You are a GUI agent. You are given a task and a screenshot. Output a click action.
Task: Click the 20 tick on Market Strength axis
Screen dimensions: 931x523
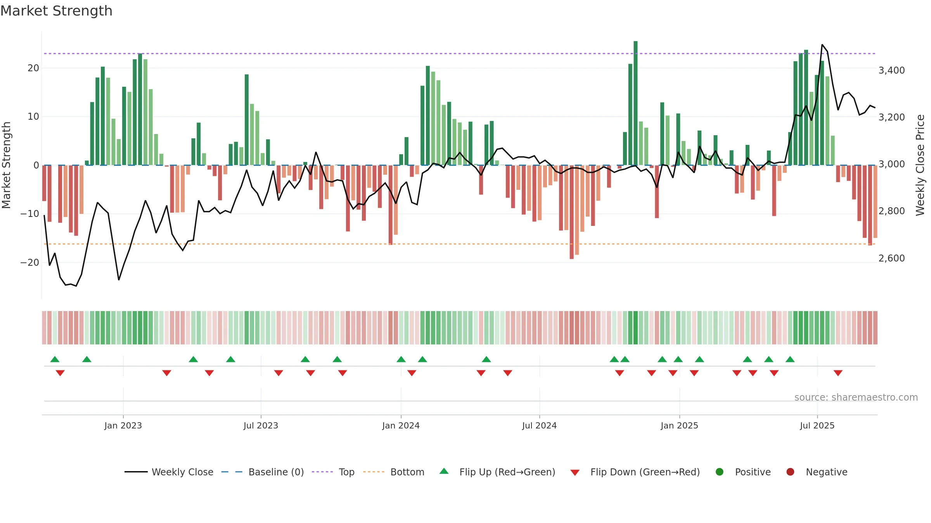[33, 68]
